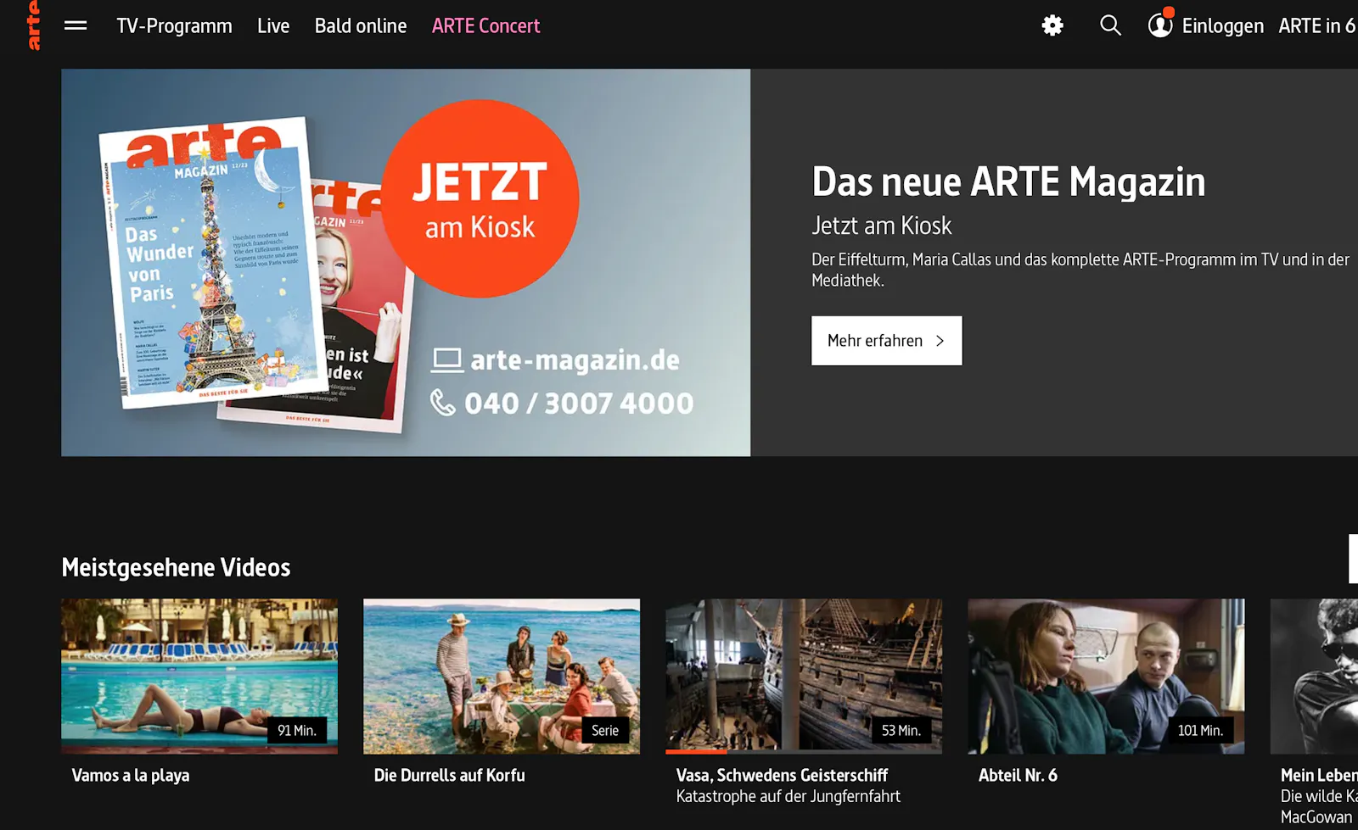
Task: Click the Meistgesehene Videos heading
Action: click(176, 567)
